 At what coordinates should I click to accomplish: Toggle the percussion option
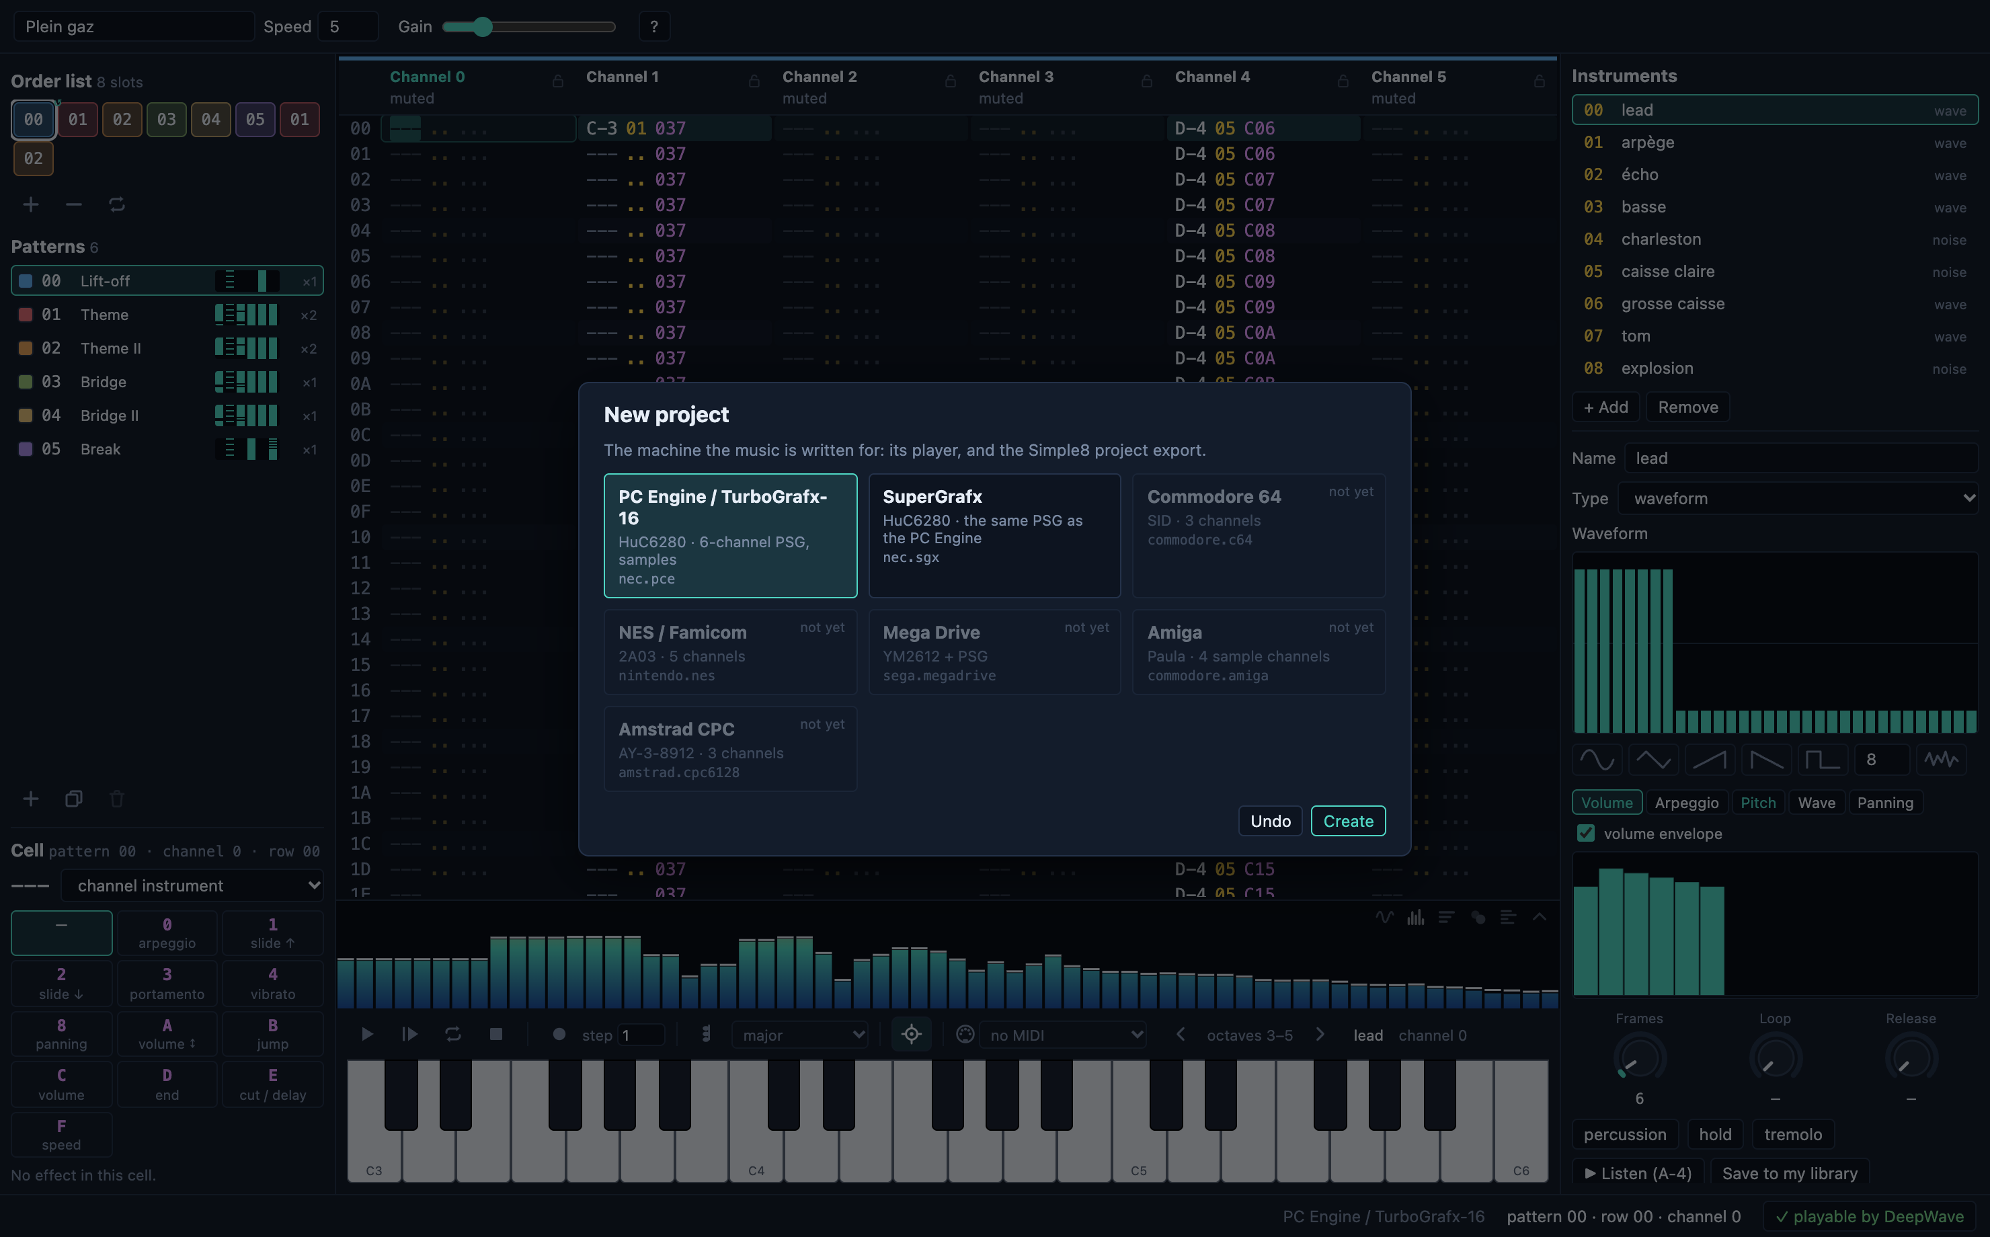(x=1625, y=1134)
